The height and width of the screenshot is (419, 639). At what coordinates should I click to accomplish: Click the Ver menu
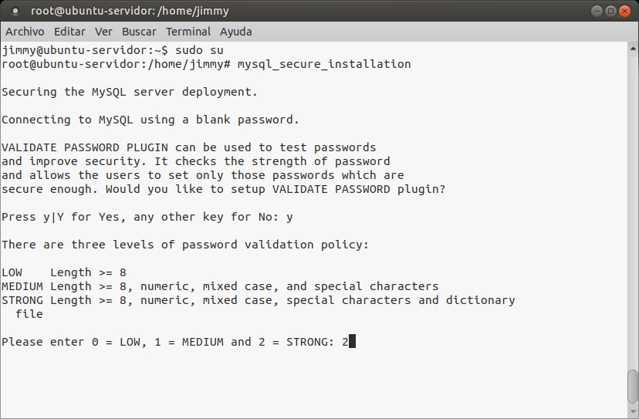103,32
